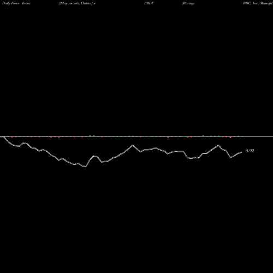Click the 'Daily Force Index' title text
The height and width of the screenshot is (273, 273).
(16, 3)
